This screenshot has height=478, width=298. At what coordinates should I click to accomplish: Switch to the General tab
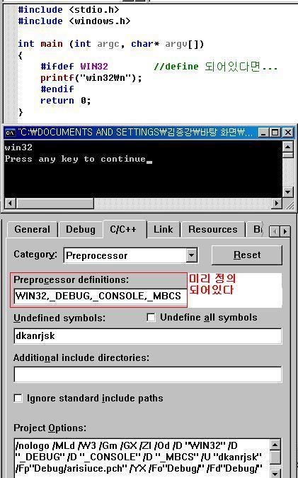[32, 230]
